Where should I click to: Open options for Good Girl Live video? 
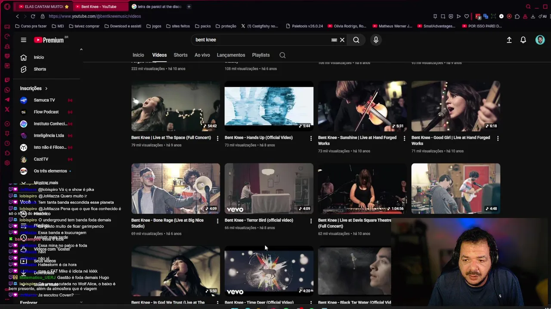[498, 138]
